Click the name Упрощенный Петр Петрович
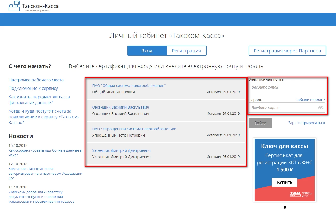 pyautogui.click(x=118, y=135)
